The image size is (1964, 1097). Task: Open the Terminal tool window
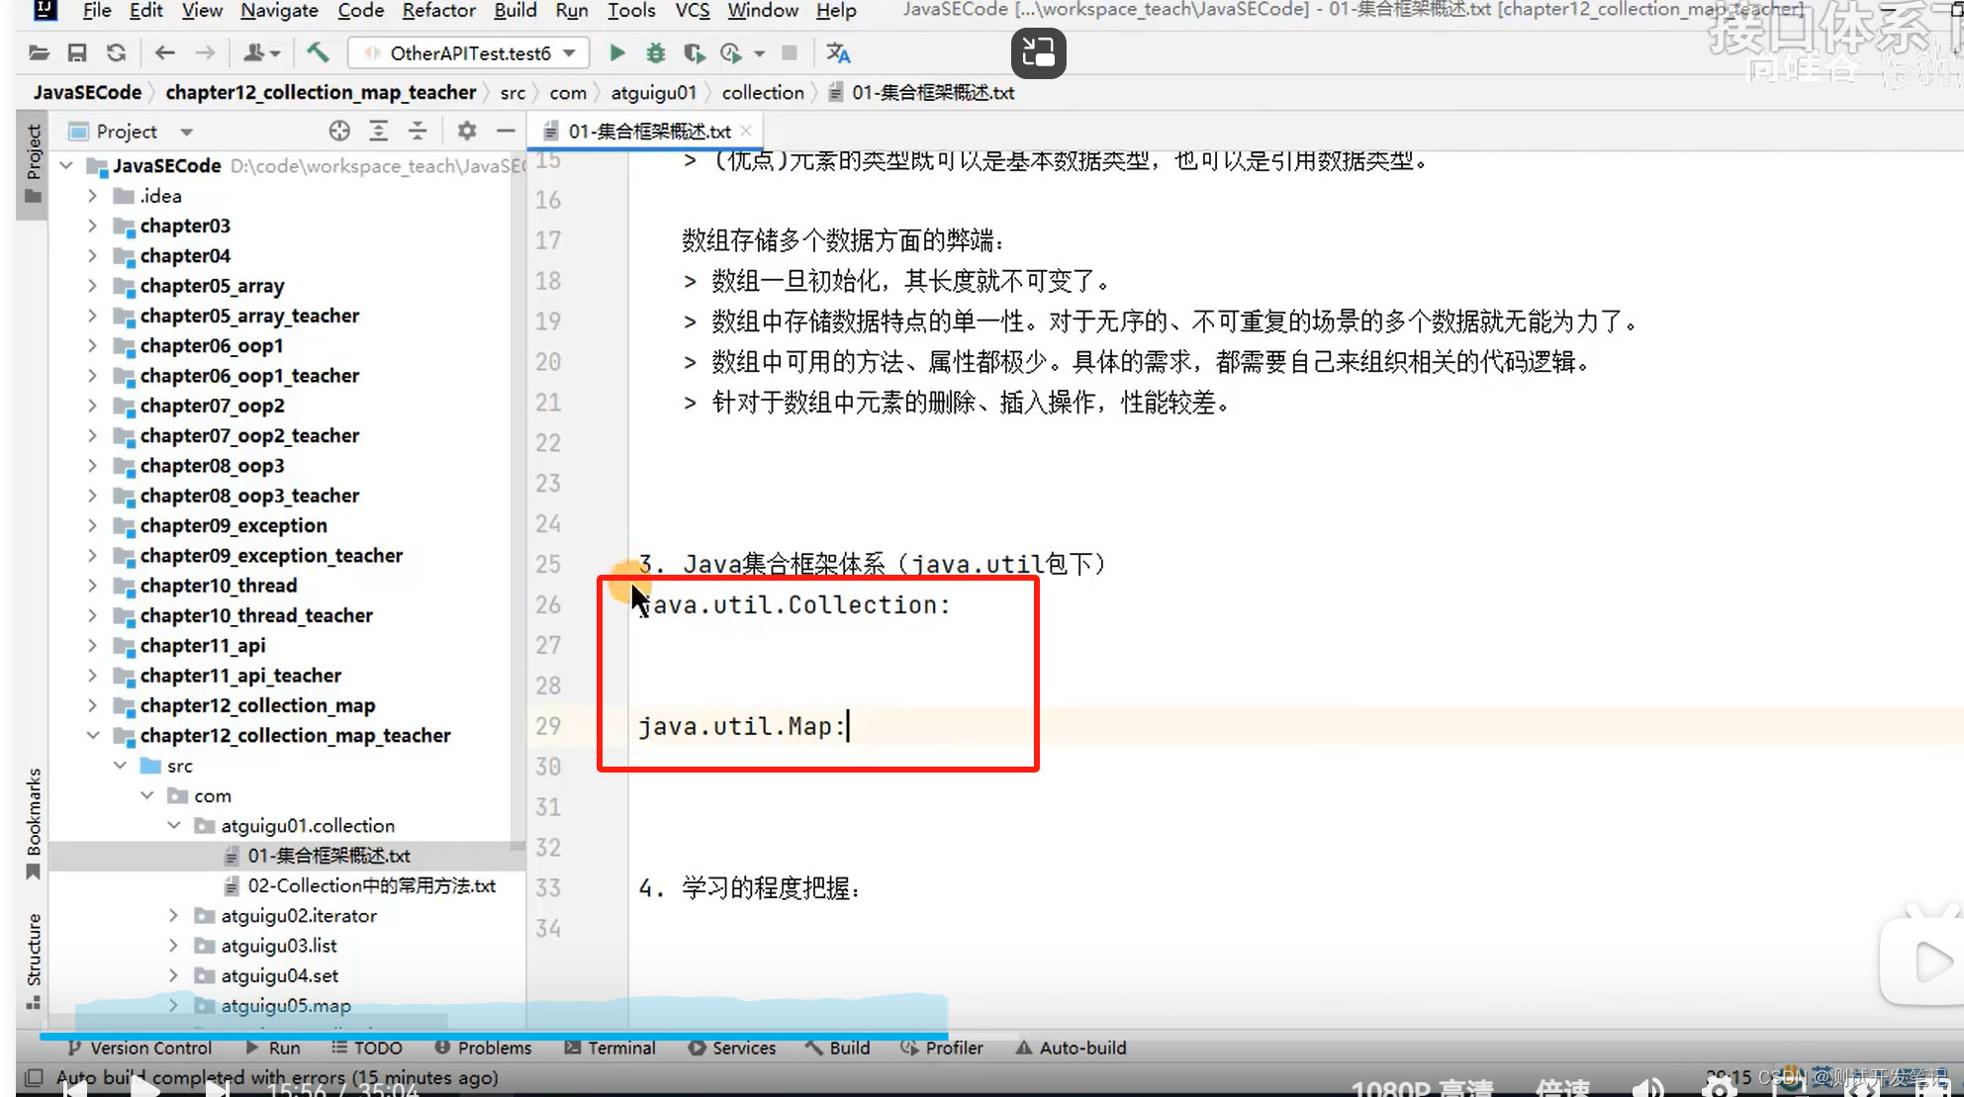[x=609, y=1048]
